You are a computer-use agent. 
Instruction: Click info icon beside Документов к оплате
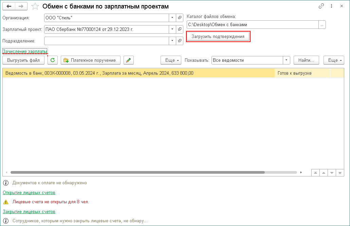click(6, 183)
